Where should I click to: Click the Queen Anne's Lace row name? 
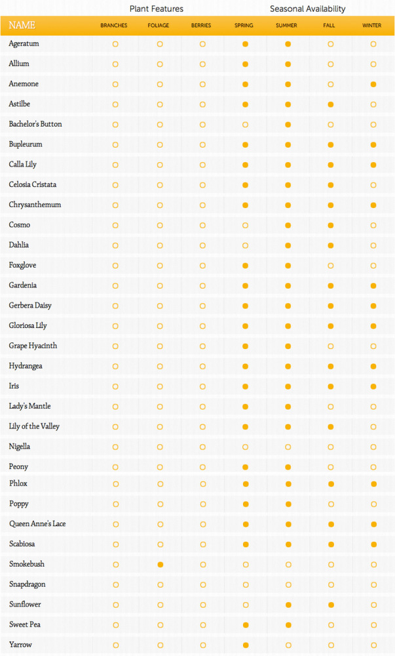(37, 523)
